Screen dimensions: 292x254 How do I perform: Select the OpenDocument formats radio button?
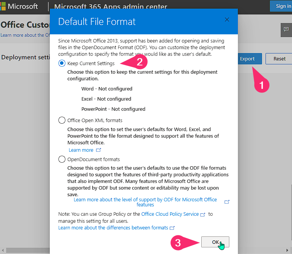pos(62,159)
